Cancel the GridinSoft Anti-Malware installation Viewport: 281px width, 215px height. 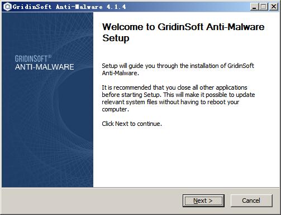click(x=251, y=201)
